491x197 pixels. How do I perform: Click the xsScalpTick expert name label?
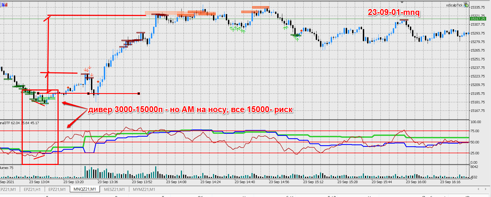point(454,5)
